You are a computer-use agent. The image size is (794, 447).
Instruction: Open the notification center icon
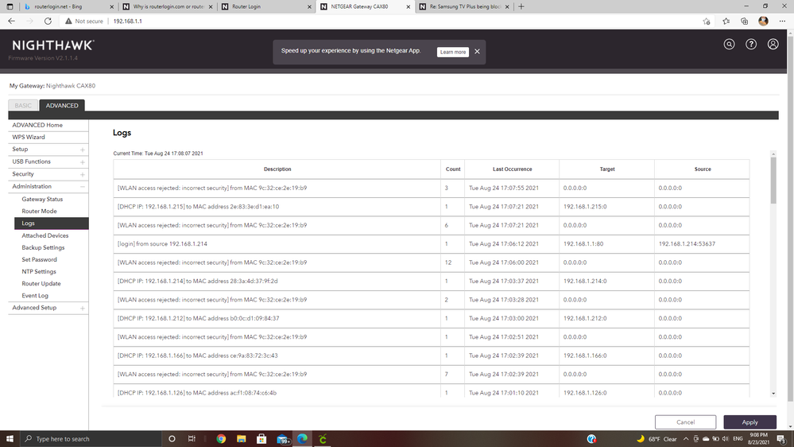pos(781,439)
